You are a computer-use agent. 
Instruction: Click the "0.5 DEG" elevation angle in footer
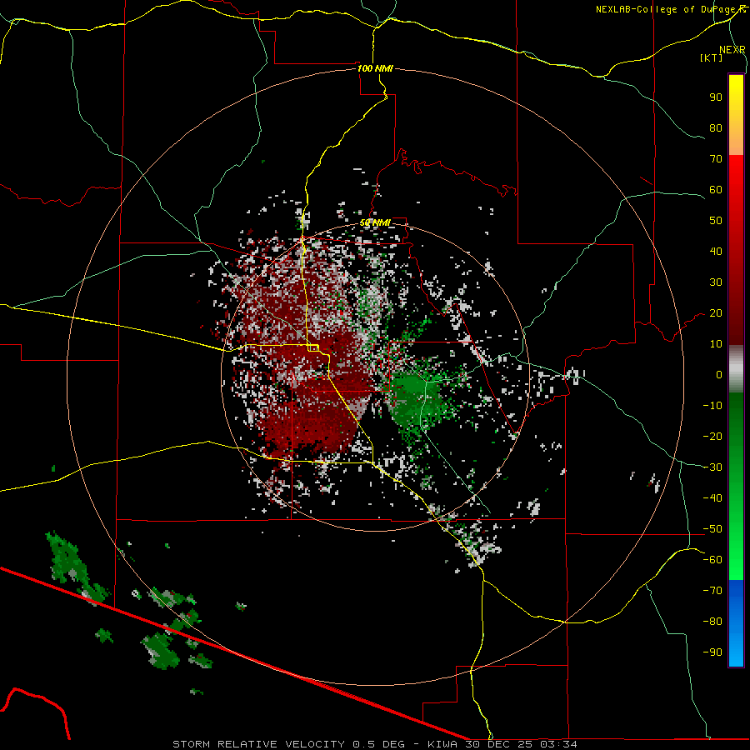coord(379,744)
